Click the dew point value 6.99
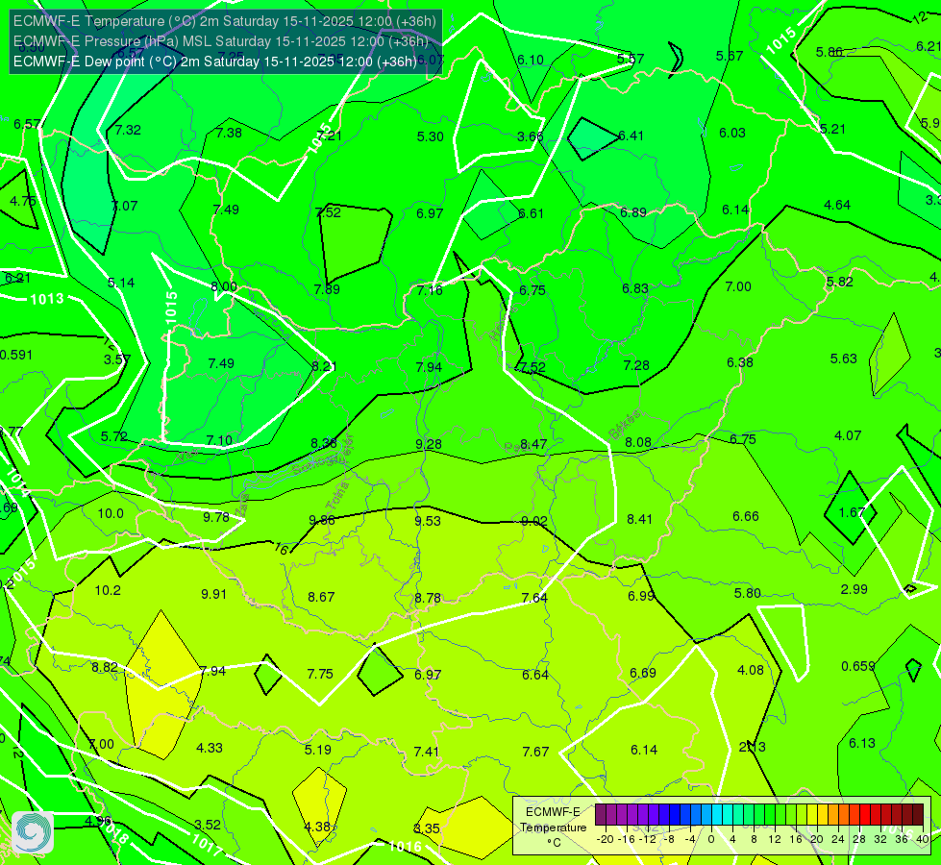 pyautogui.click(x=641, y=596)
